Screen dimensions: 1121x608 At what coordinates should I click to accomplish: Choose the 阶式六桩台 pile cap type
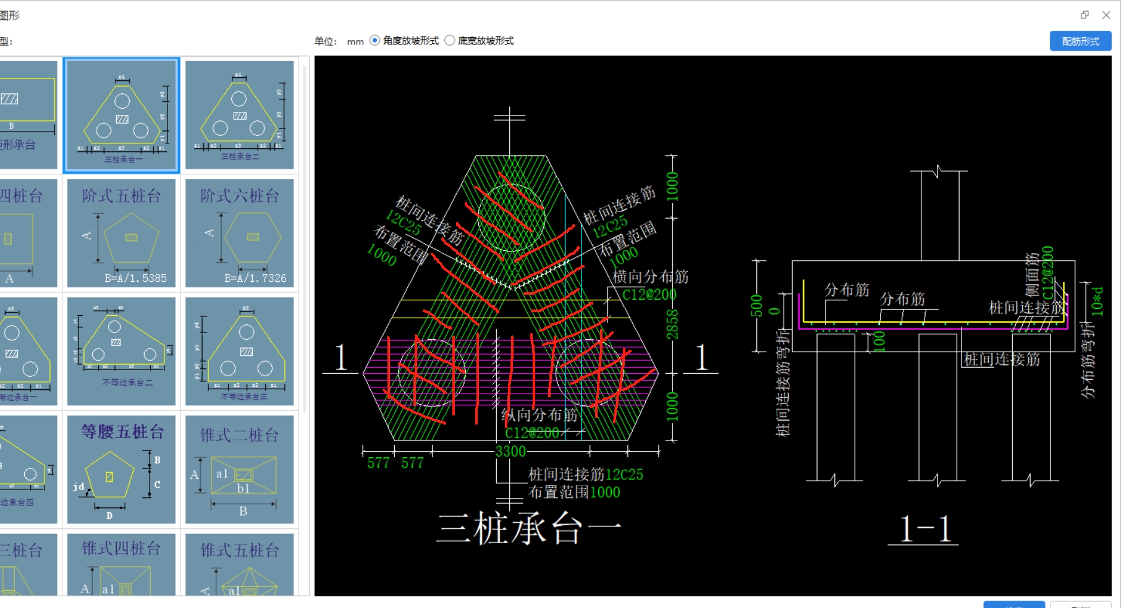tap(240, 234)
